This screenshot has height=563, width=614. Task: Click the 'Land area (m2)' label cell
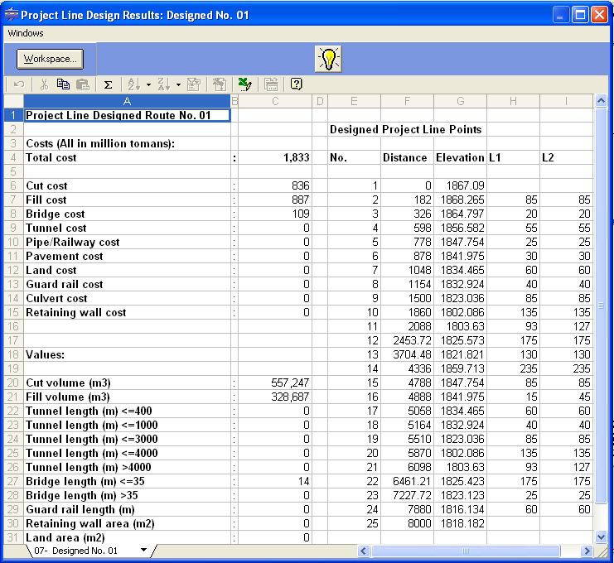(127, 538)
